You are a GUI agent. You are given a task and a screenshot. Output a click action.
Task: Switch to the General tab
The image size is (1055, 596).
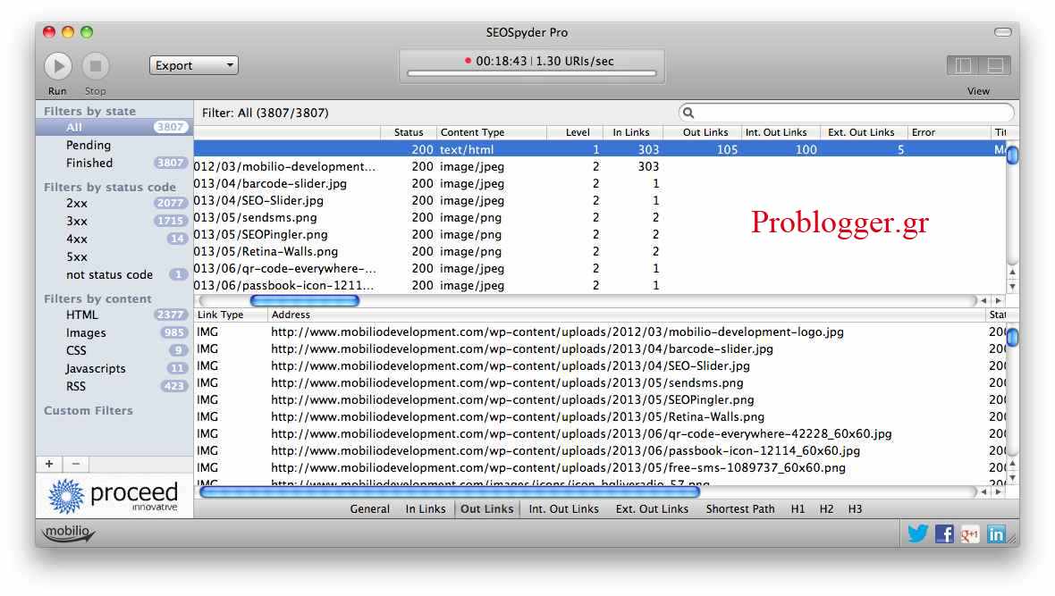(369, 509)
